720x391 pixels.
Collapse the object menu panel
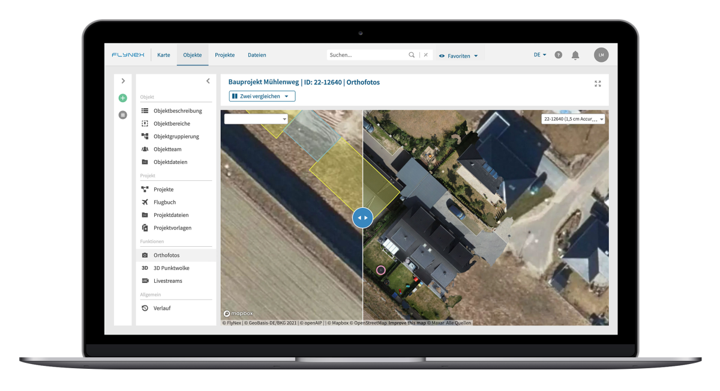click(208, 81)
